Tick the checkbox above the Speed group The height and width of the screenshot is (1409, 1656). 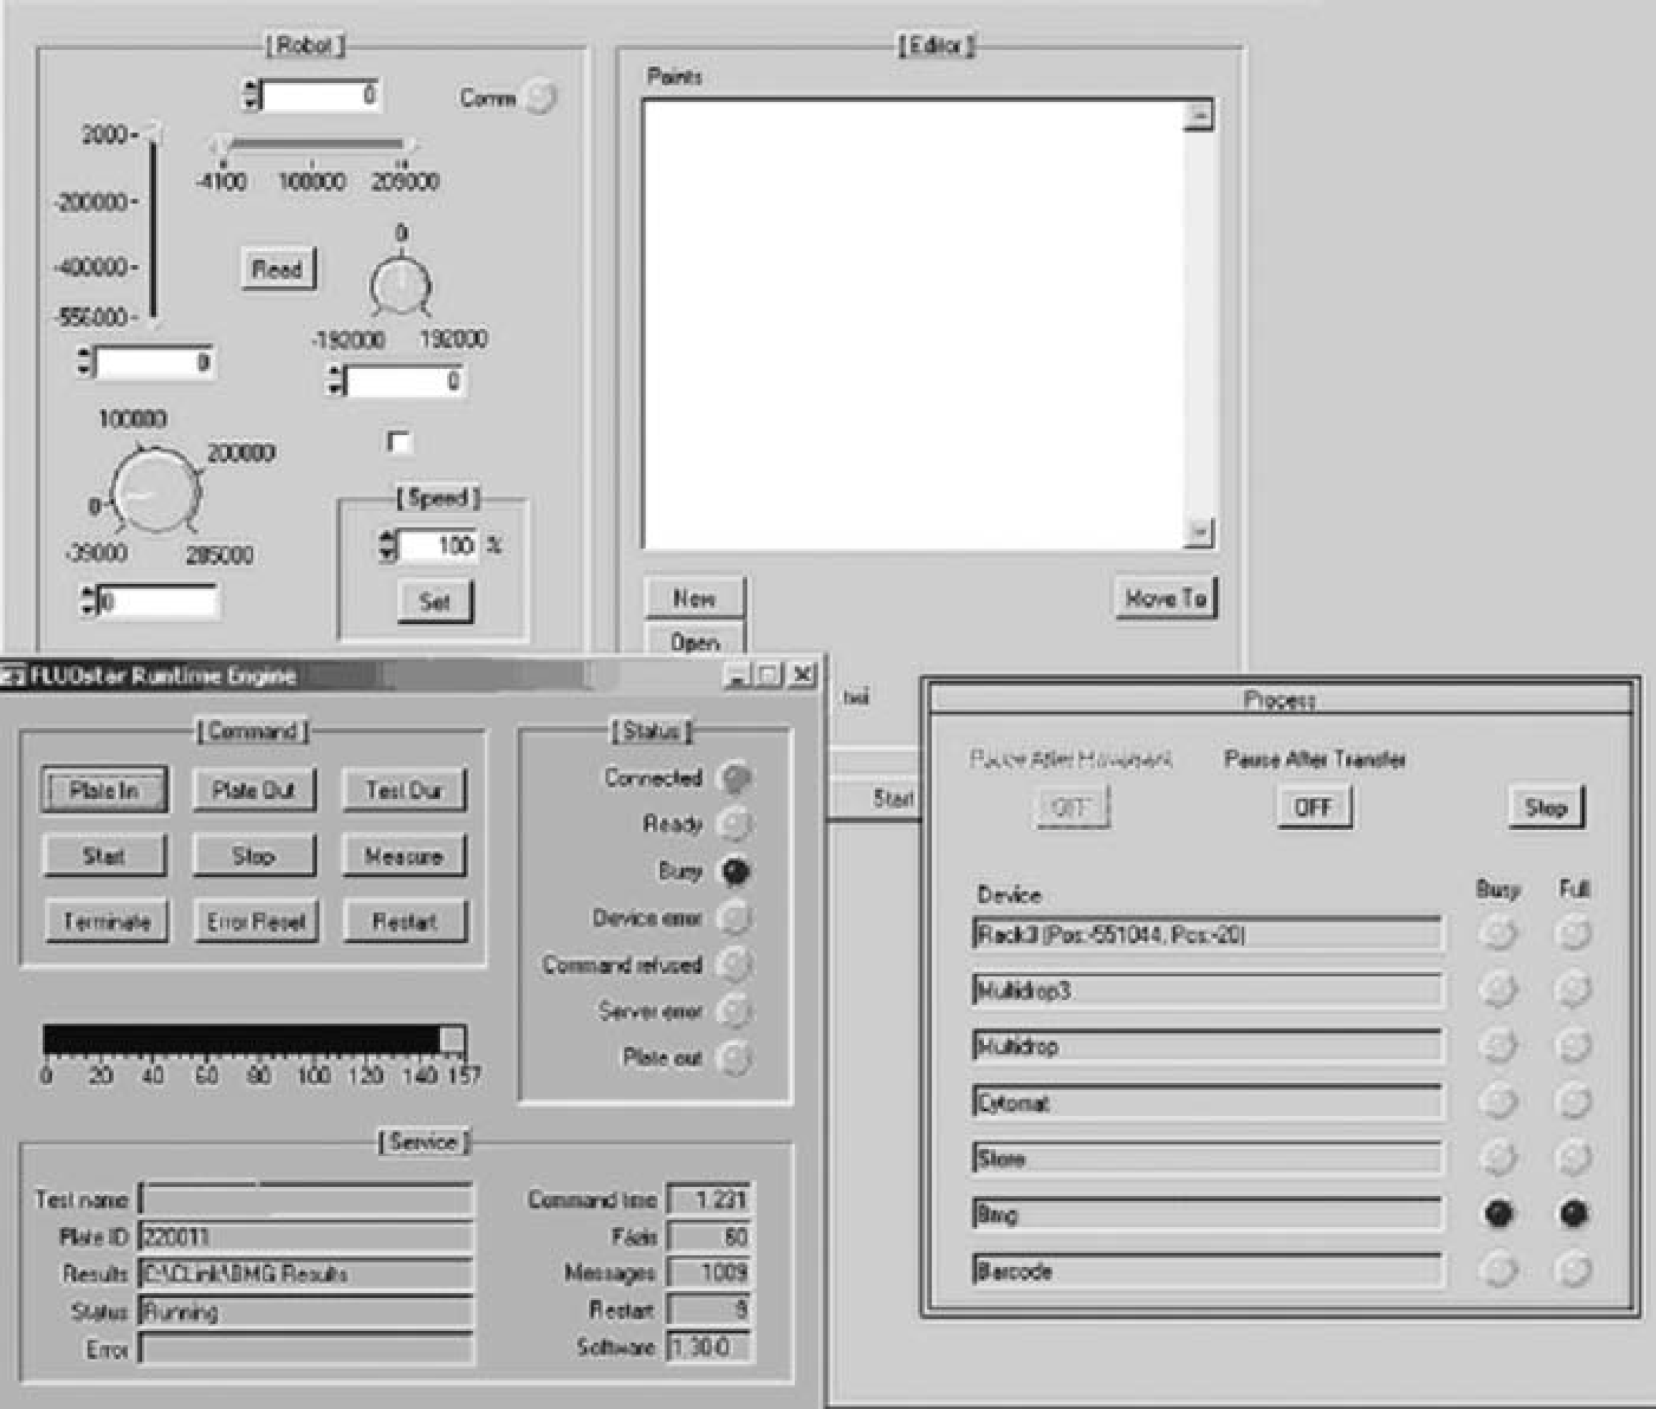(398, 441)
